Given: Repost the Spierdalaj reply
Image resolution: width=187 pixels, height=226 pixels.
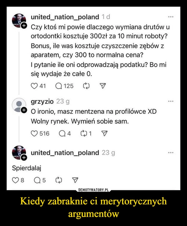Looking at the screenshot, I should click(59, 180).
